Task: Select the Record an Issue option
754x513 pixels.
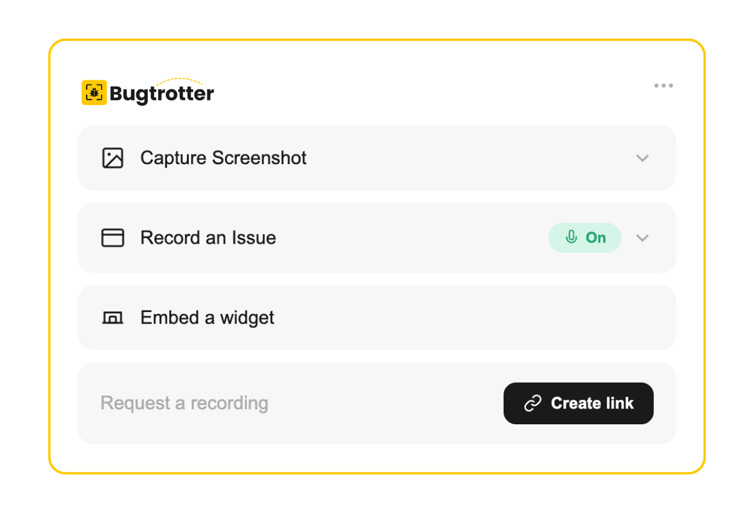Action: coord(208,237)
